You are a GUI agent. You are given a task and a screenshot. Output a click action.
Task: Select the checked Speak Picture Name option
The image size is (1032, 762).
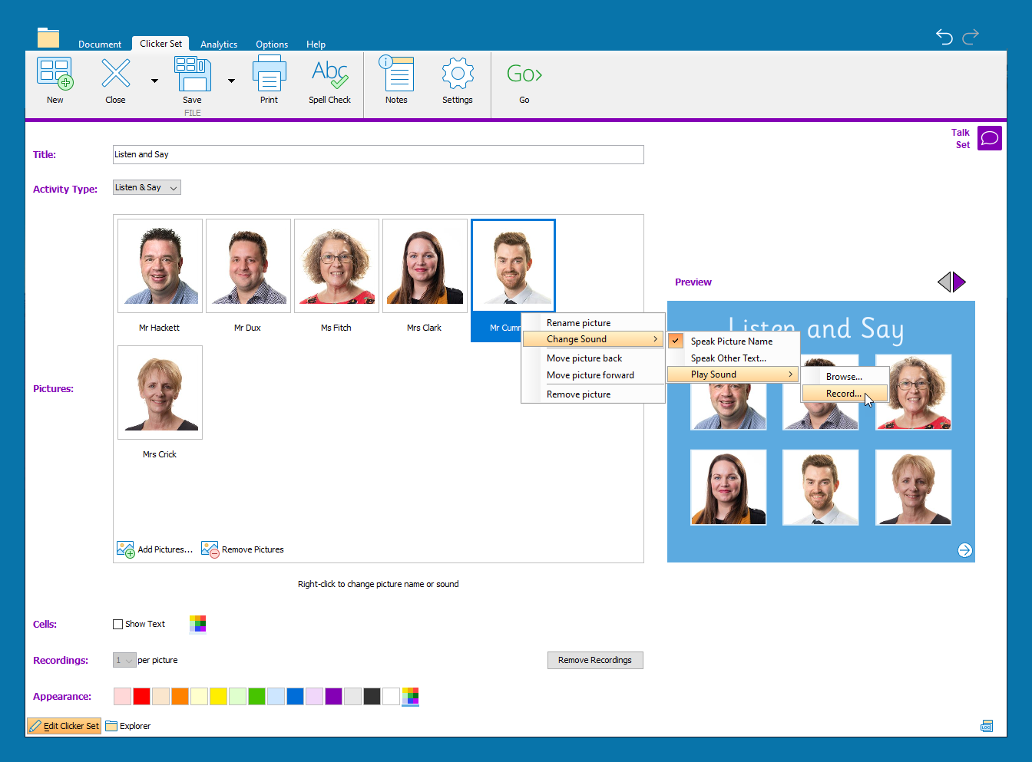pos(731,341)
